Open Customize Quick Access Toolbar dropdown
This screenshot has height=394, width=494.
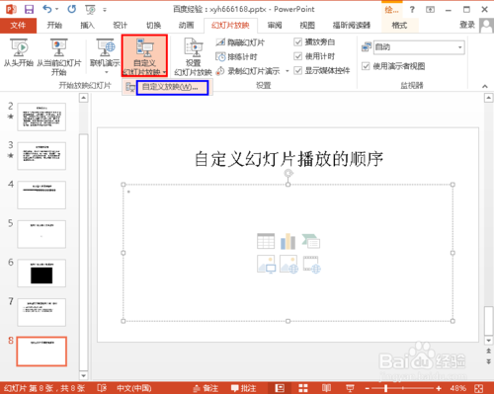coord(105,10)
